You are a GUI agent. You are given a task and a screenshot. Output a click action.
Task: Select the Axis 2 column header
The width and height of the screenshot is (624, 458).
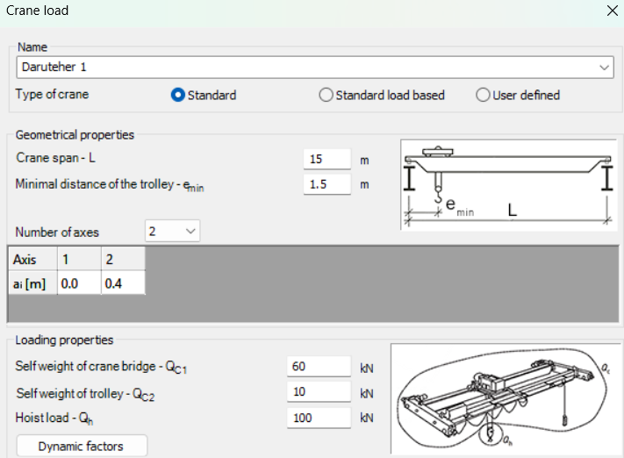tap(122, 260)
